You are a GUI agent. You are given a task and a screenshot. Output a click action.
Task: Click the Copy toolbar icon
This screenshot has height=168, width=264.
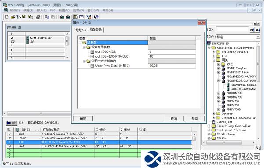coord(47,17)
